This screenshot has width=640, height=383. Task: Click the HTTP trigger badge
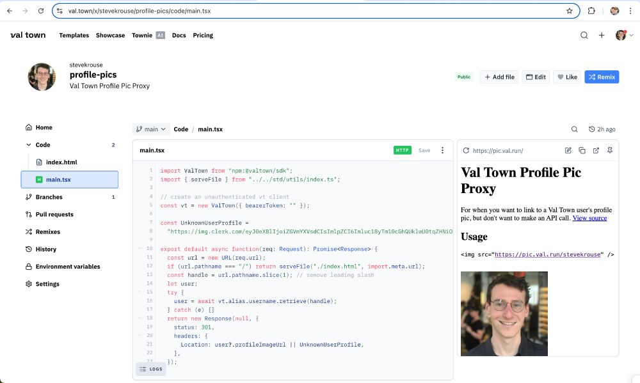click(402, 150)
